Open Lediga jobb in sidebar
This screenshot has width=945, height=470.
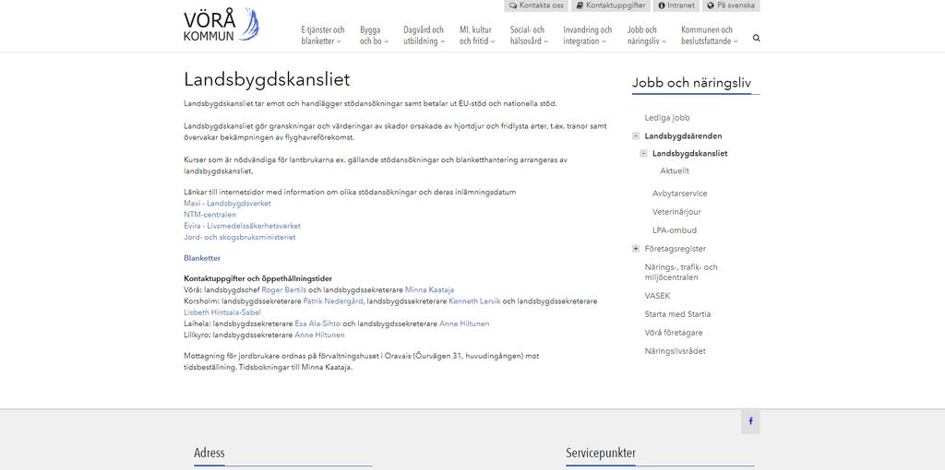667,118
